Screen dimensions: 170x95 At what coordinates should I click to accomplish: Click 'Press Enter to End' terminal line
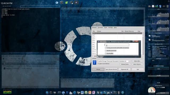click(8, 15)
